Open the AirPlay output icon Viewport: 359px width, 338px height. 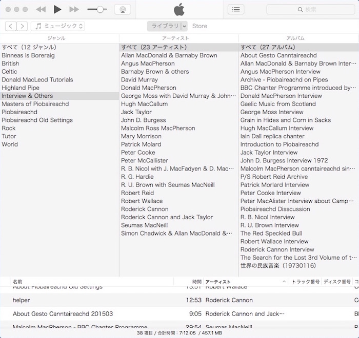[x=122, y=9]
